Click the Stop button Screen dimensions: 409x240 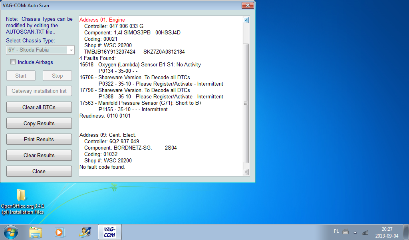pos(58,76)
